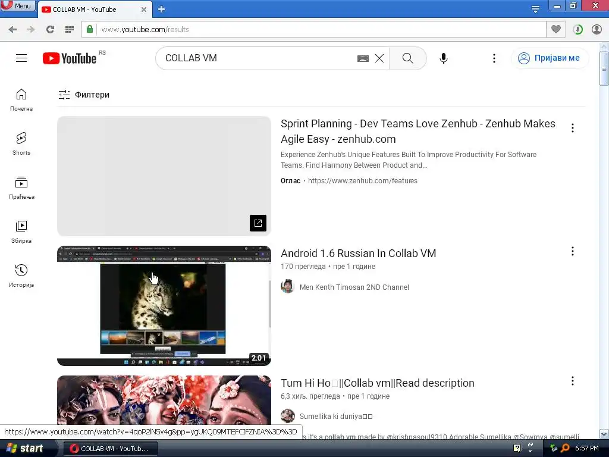Open Праћења subscriptions in the sidebar
Image resolution: width=609 pixels, height=457 pixels.
tap(21, 188)
